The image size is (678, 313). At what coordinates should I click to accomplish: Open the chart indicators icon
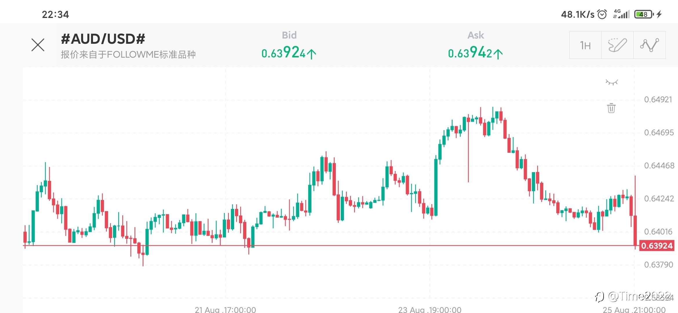(x=649, y=45)
